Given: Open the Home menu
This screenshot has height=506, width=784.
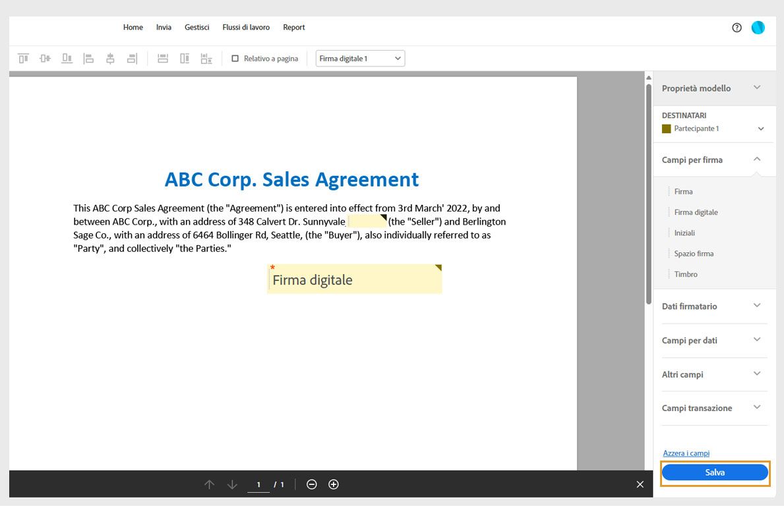Looking at the screenshot, I should click(x=133, y=28).
